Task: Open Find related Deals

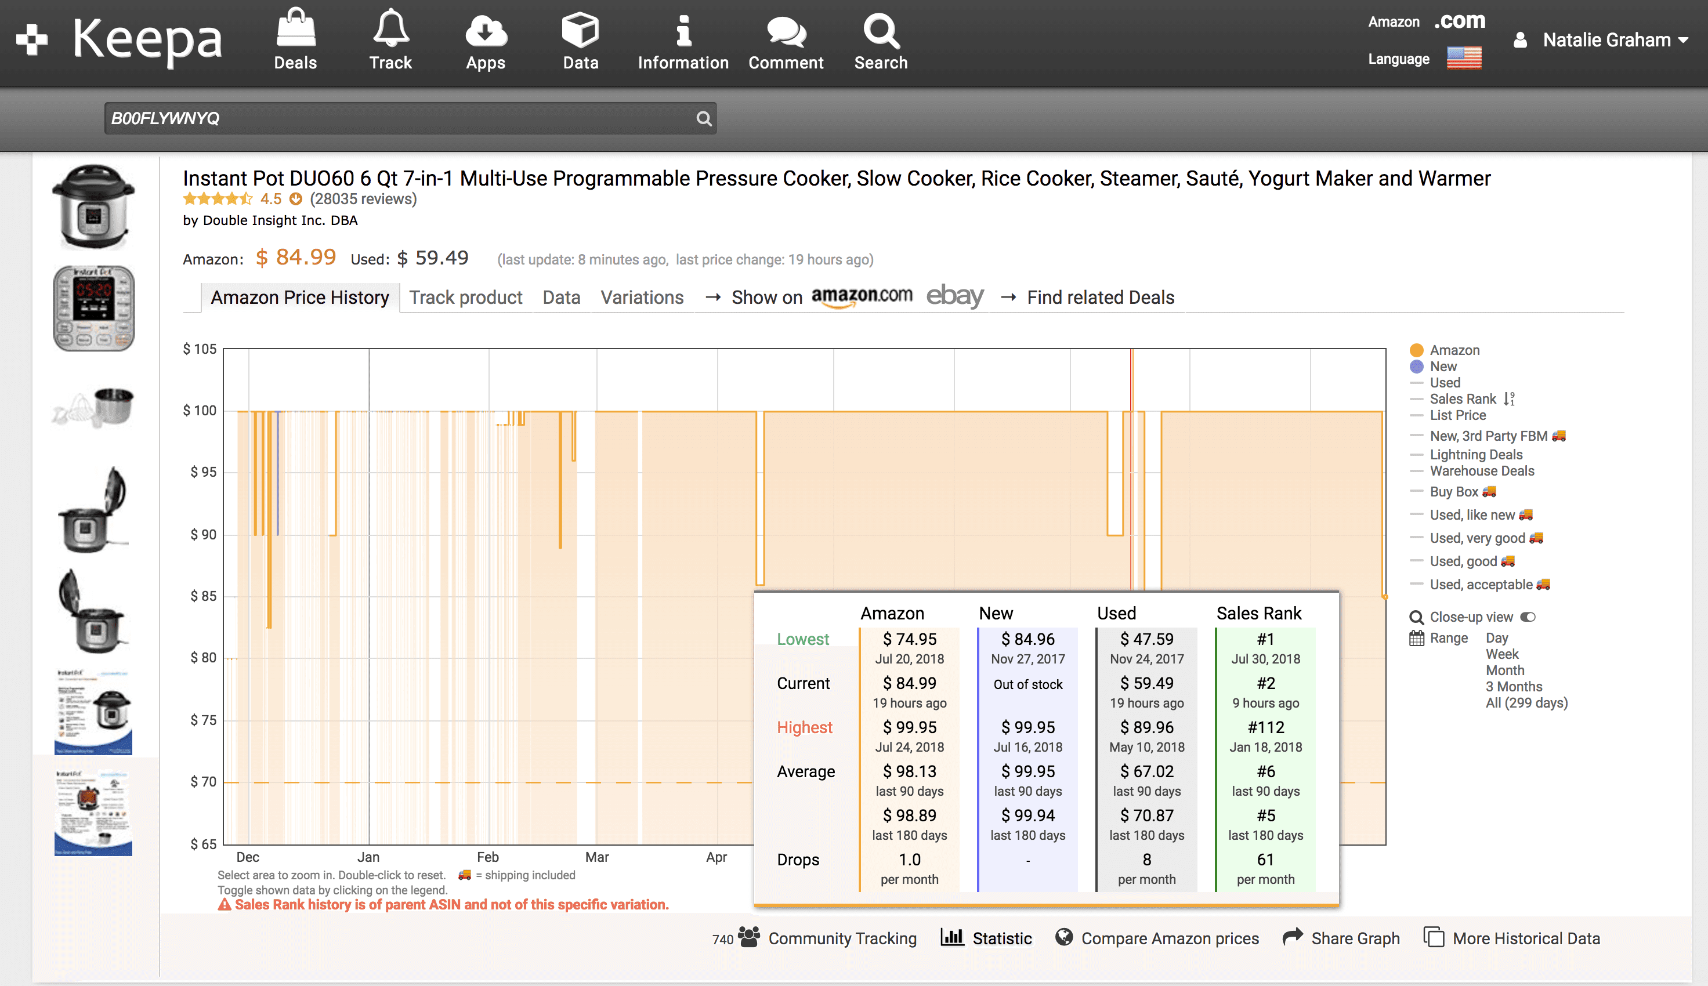Action: click(x=1101, y=298)
